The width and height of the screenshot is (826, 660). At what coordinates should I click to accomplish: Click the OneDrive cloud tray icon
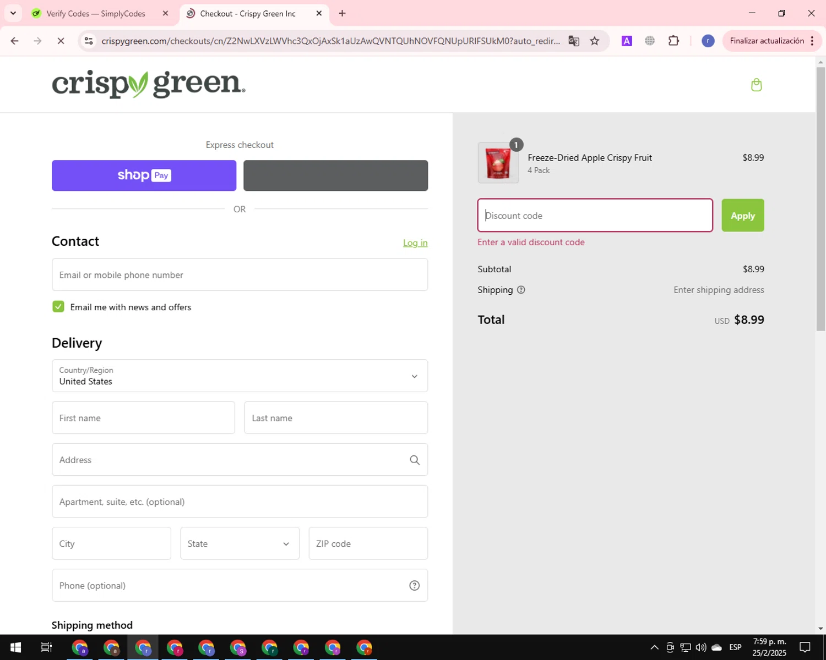click(x=716, y=647)
